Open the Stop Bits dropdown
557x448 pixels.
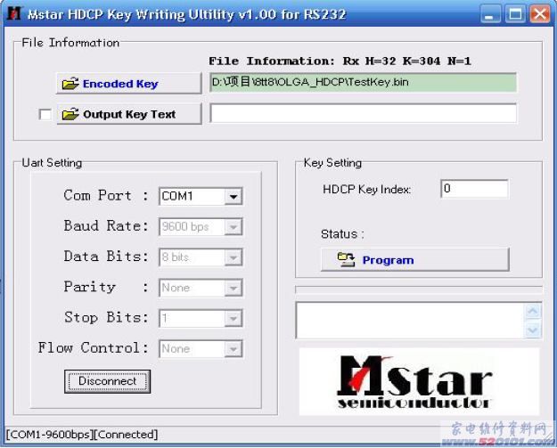point(233,319)
